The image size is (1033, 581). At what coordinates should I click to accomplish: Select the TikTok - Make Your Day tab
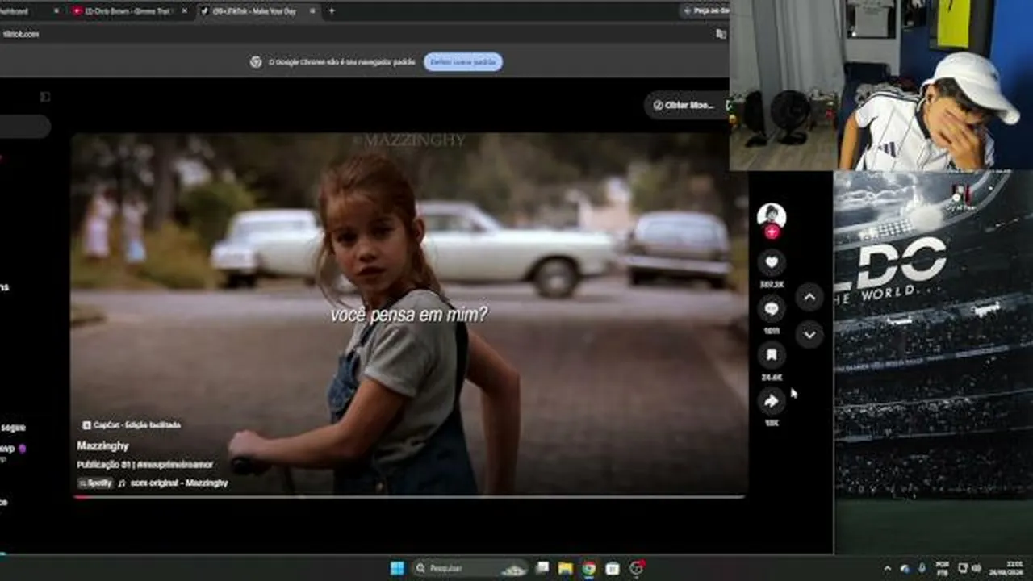(x=254, y=11)
